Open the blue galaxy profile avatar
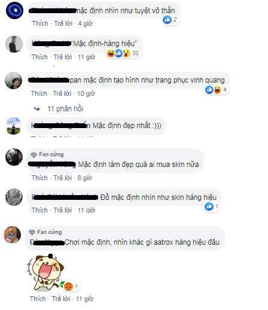Screen dimensions: 268x310 click(x=14, y=10)
